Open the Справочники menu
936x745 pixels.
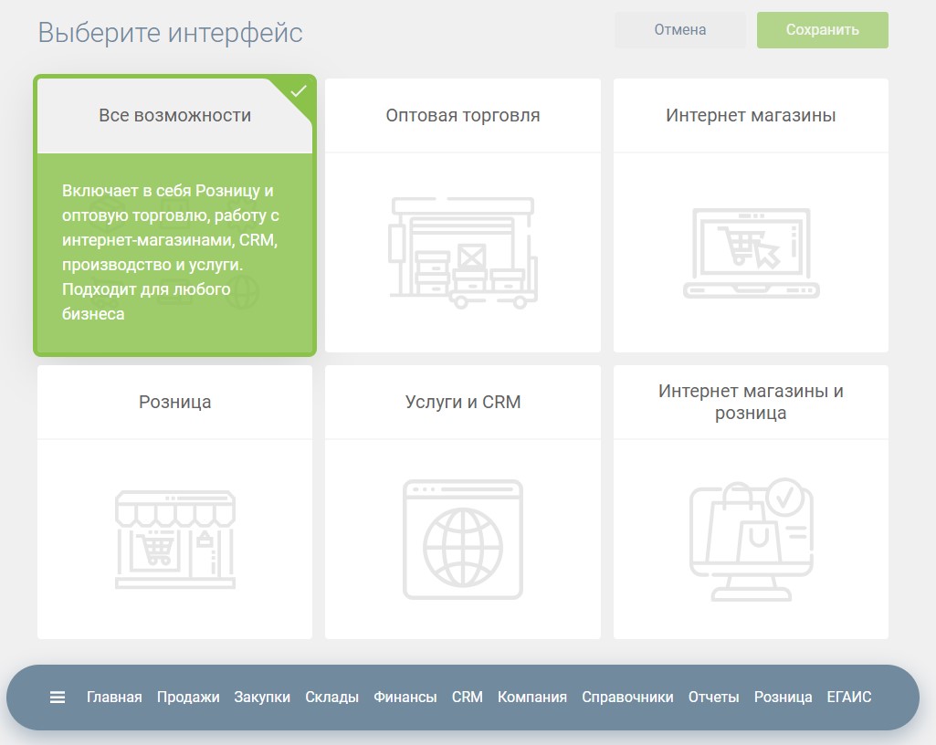pyautogui.click(x=627, y=697)
